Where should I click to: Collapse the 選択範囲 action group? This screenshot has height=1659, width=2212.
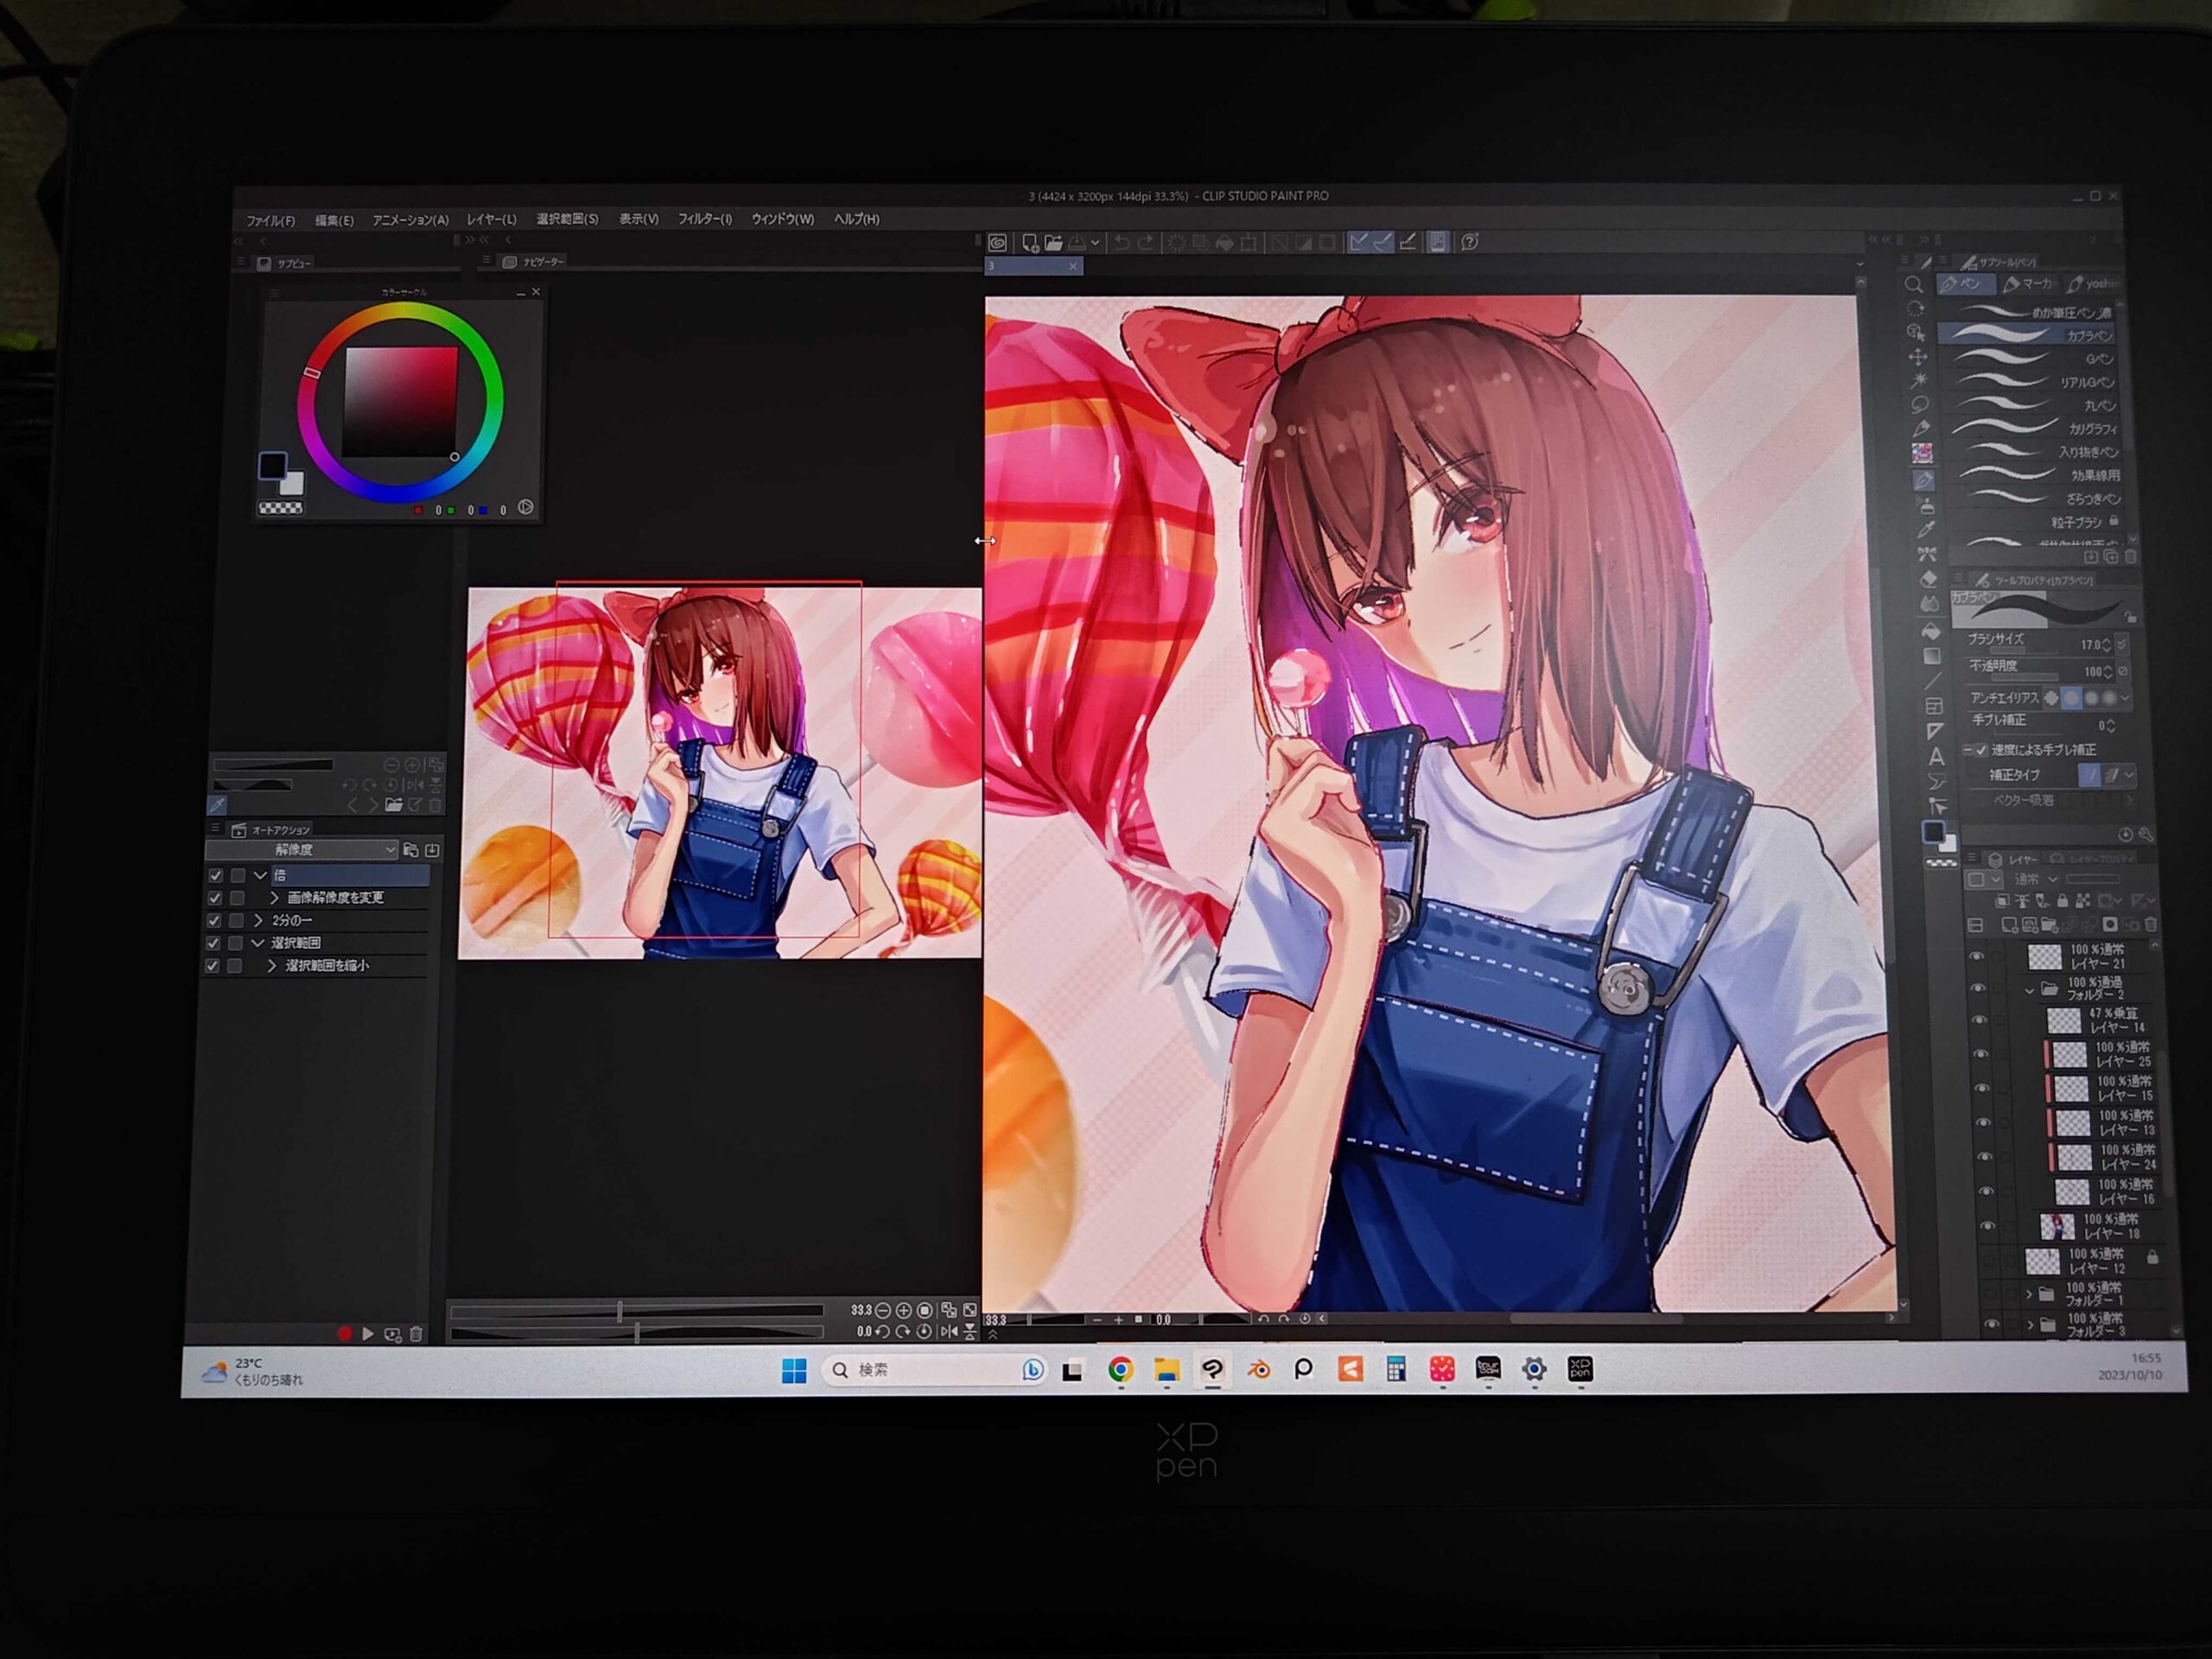[258, 943]
